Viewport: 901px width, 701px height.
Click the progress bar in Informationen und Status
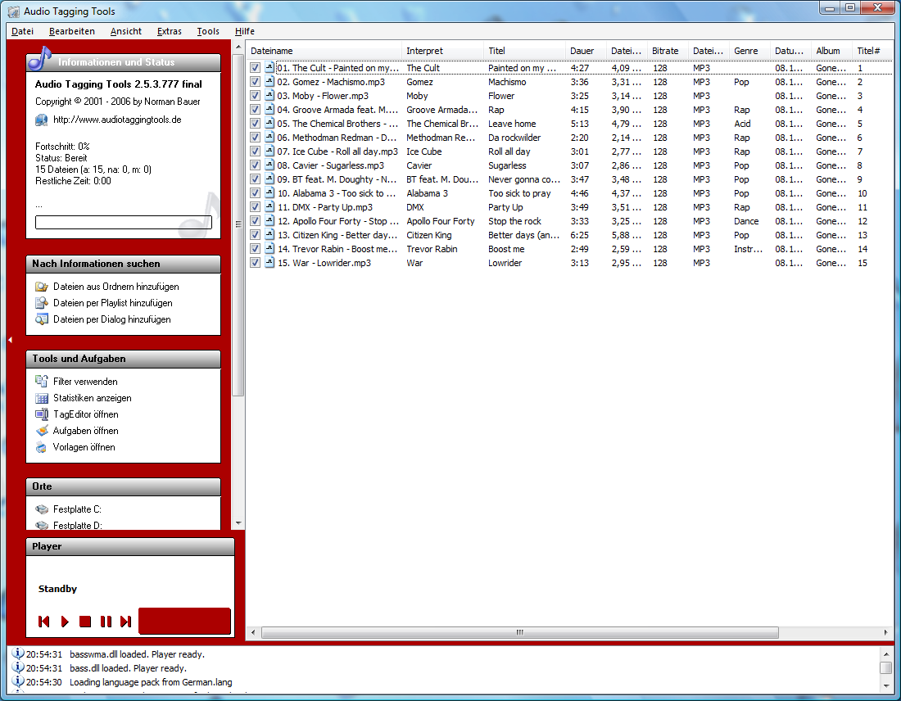click(x=124, y=223)
